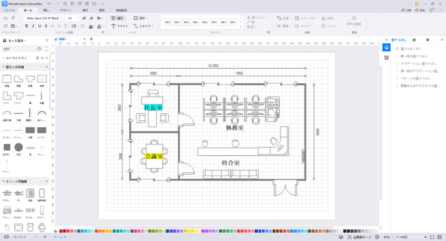Image resolution: width=446 pixels, height=241 pixels.
Task: Toggle Bold formatting
Action: (27, 26)
